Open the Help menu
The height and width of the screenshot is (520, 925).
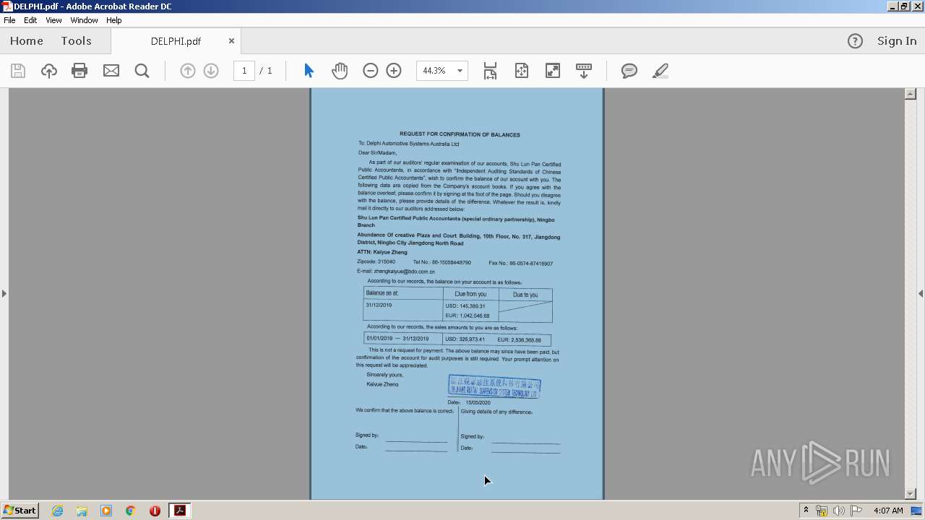pos(114,20)
